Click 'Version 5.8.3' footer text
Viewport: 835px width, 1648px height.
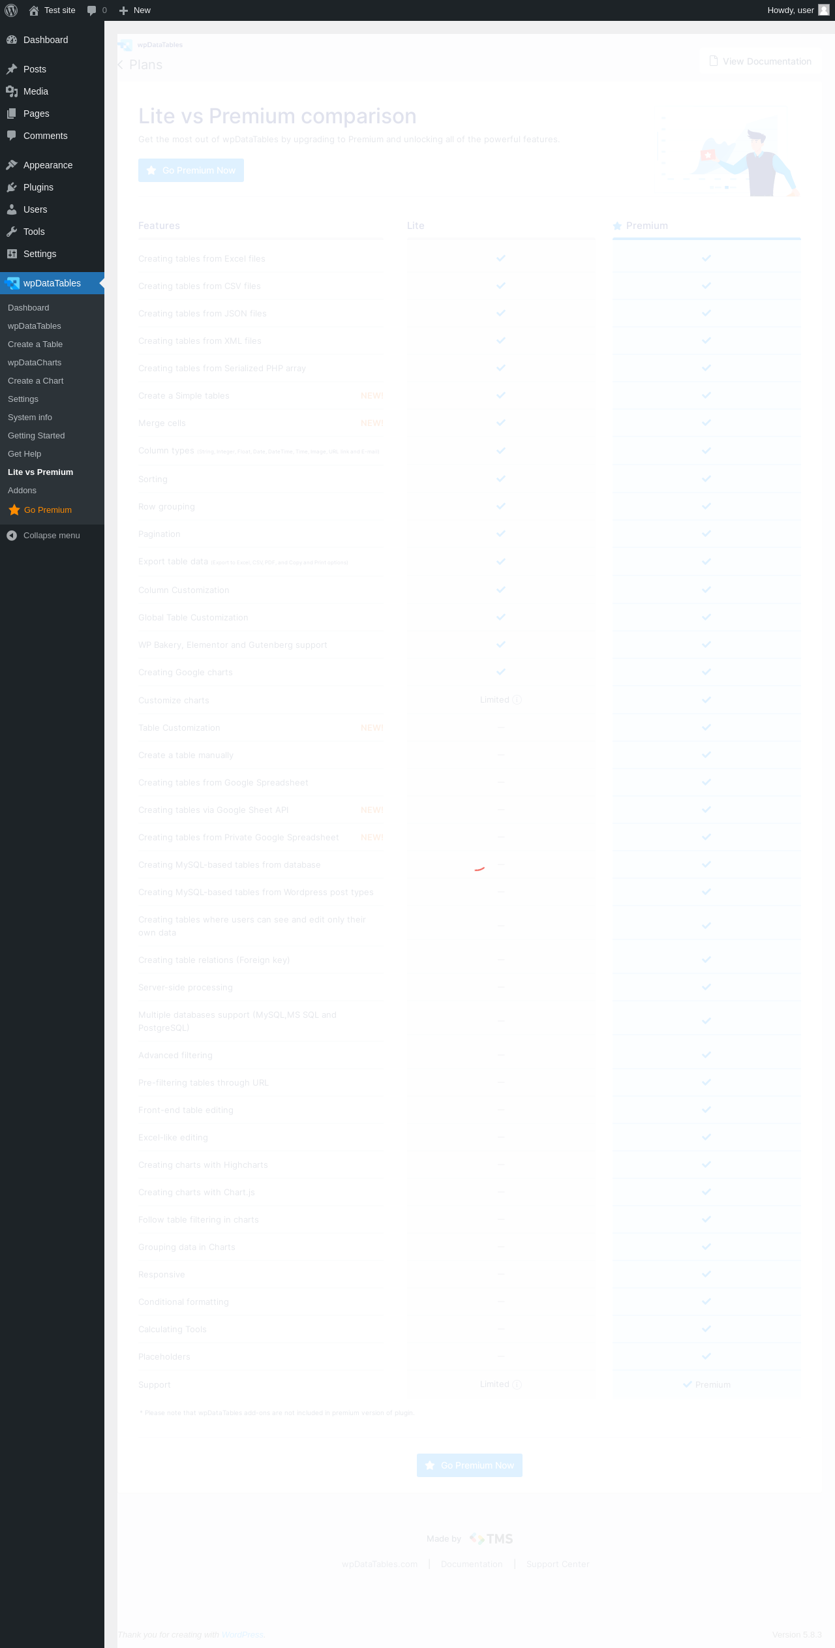(797, 1634)
